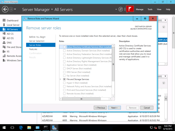175x131 pixels.
Task: Click the Server Manager back arrow
Action: pyautogui.click(x=5, y=9)
